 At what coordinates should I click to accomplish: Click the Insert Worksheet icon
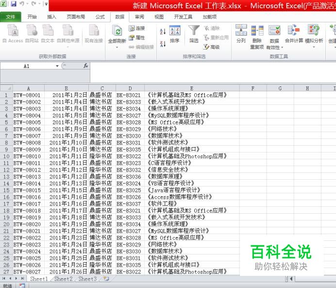106,279
